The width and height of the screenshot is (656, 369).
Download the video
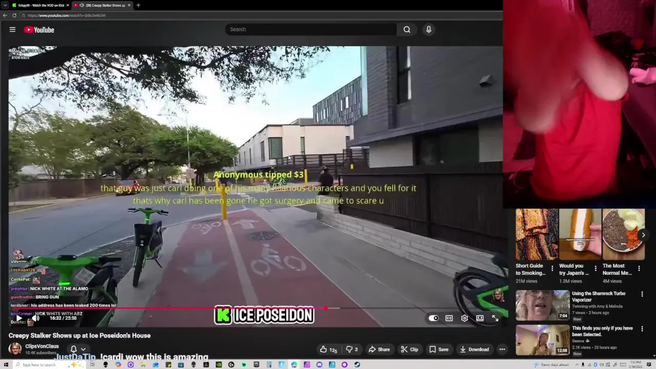point(474,350)
